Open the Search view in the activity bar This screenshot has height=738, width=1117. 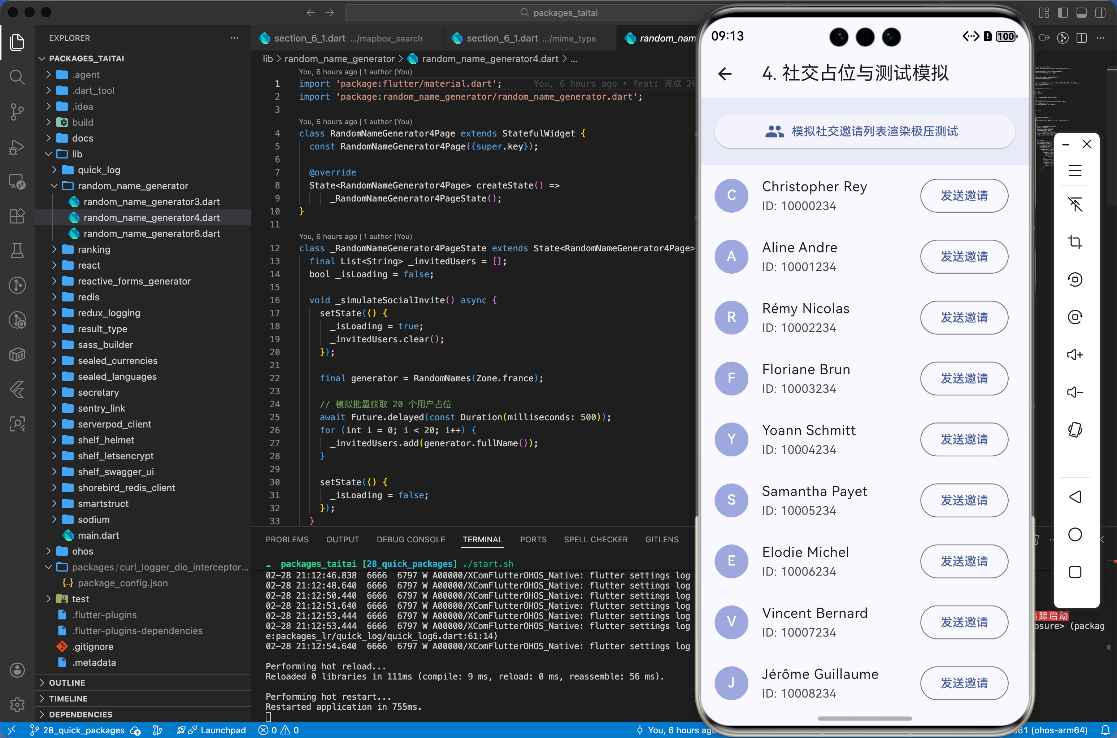tap(17, 77)
